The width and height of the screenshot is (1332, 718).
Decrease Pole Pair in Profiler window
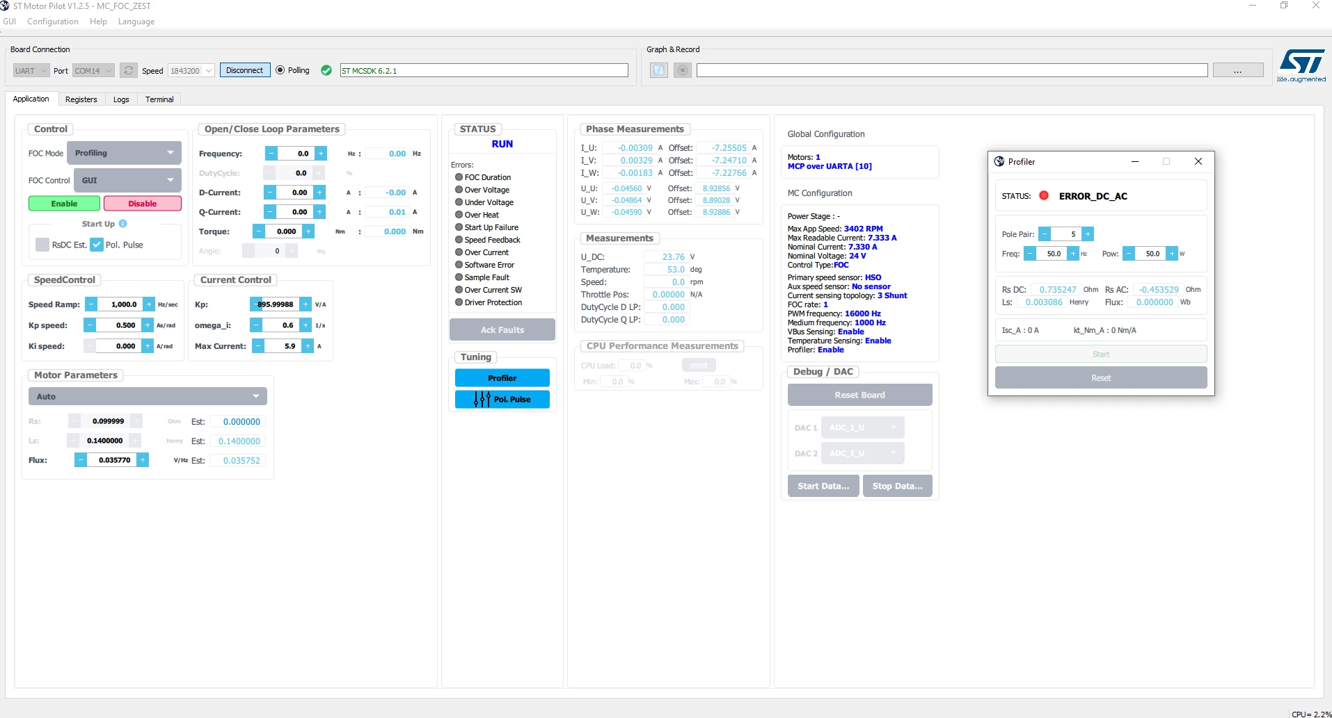1045,234
